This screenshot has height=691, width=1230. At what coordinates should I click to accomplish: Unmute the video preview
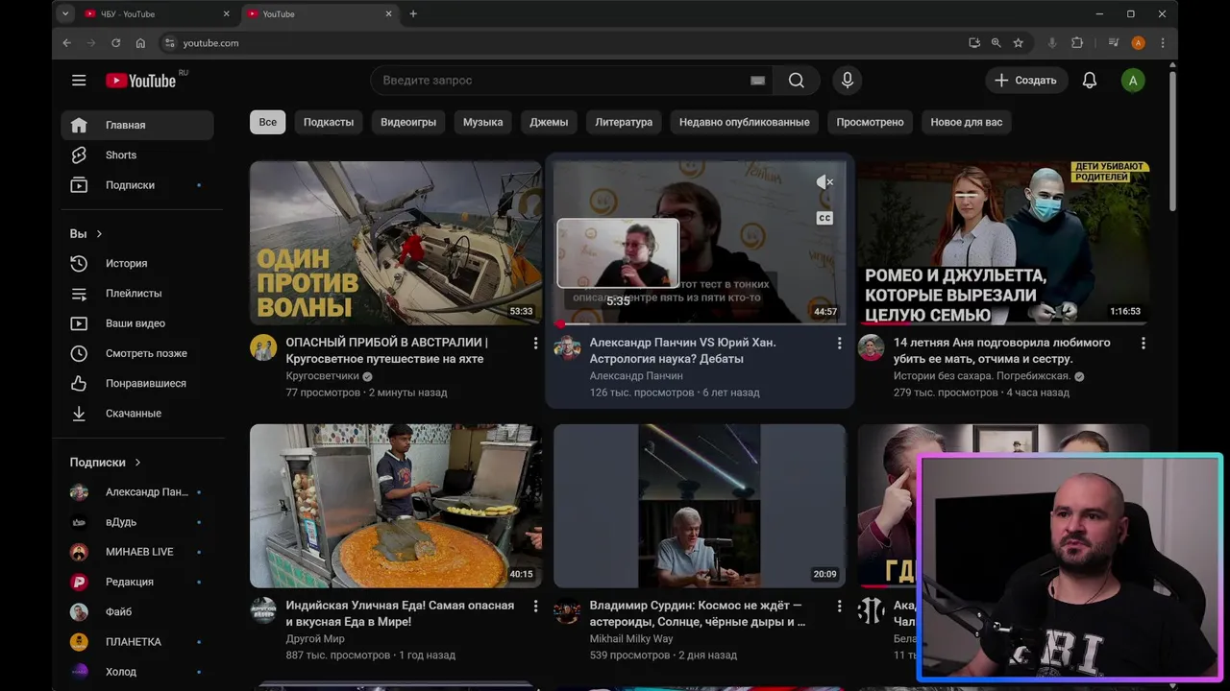click(824, 181)
